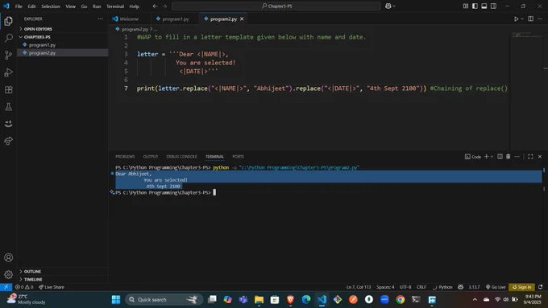Split the editor to the right
This screenshot has width=548, height=308.
tap(530, 18)
